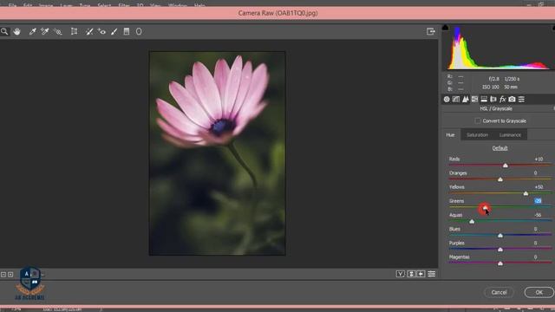Enable Convert to Grayscale checkbox
This screenshot has width=555, height=312.
click(x=478, y=121)
